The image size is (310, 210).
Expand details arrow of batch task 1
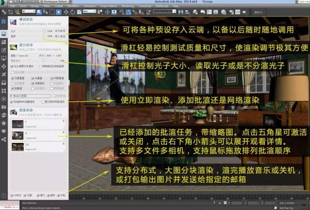(x=64, y=127)
